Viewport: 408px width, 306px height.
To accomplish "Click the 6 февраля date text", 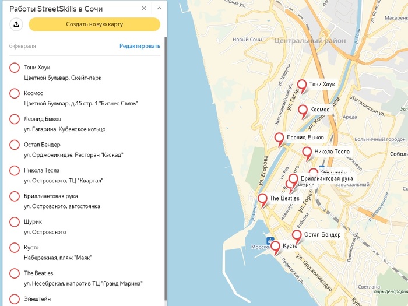I will pos(23,46).
